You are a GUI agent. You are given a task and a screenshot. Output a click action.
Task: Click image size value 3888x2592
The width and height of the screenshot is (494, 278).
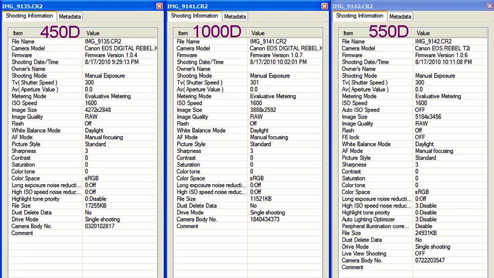263,110
